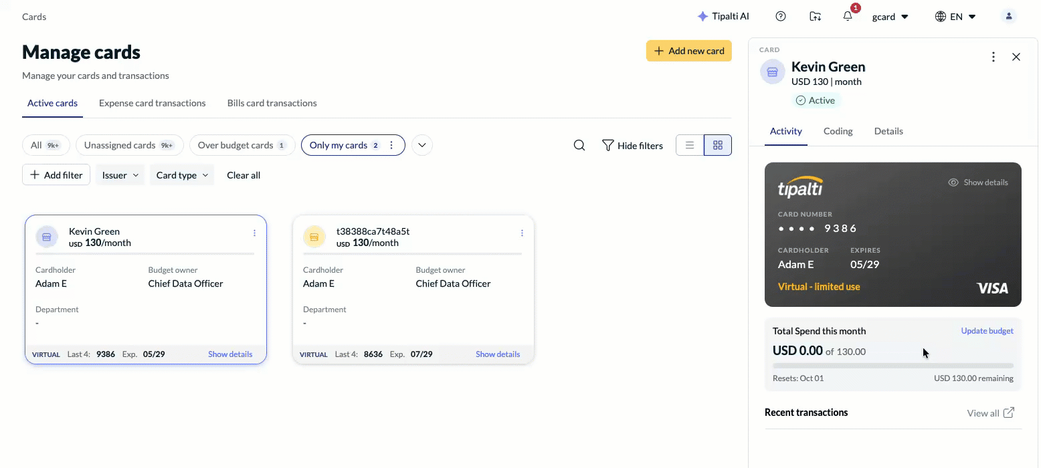Image resolution: width=1041 pixels, height=468 pixels.
Task: Open the folder download icon in header
Action: [x=815, y=17]
